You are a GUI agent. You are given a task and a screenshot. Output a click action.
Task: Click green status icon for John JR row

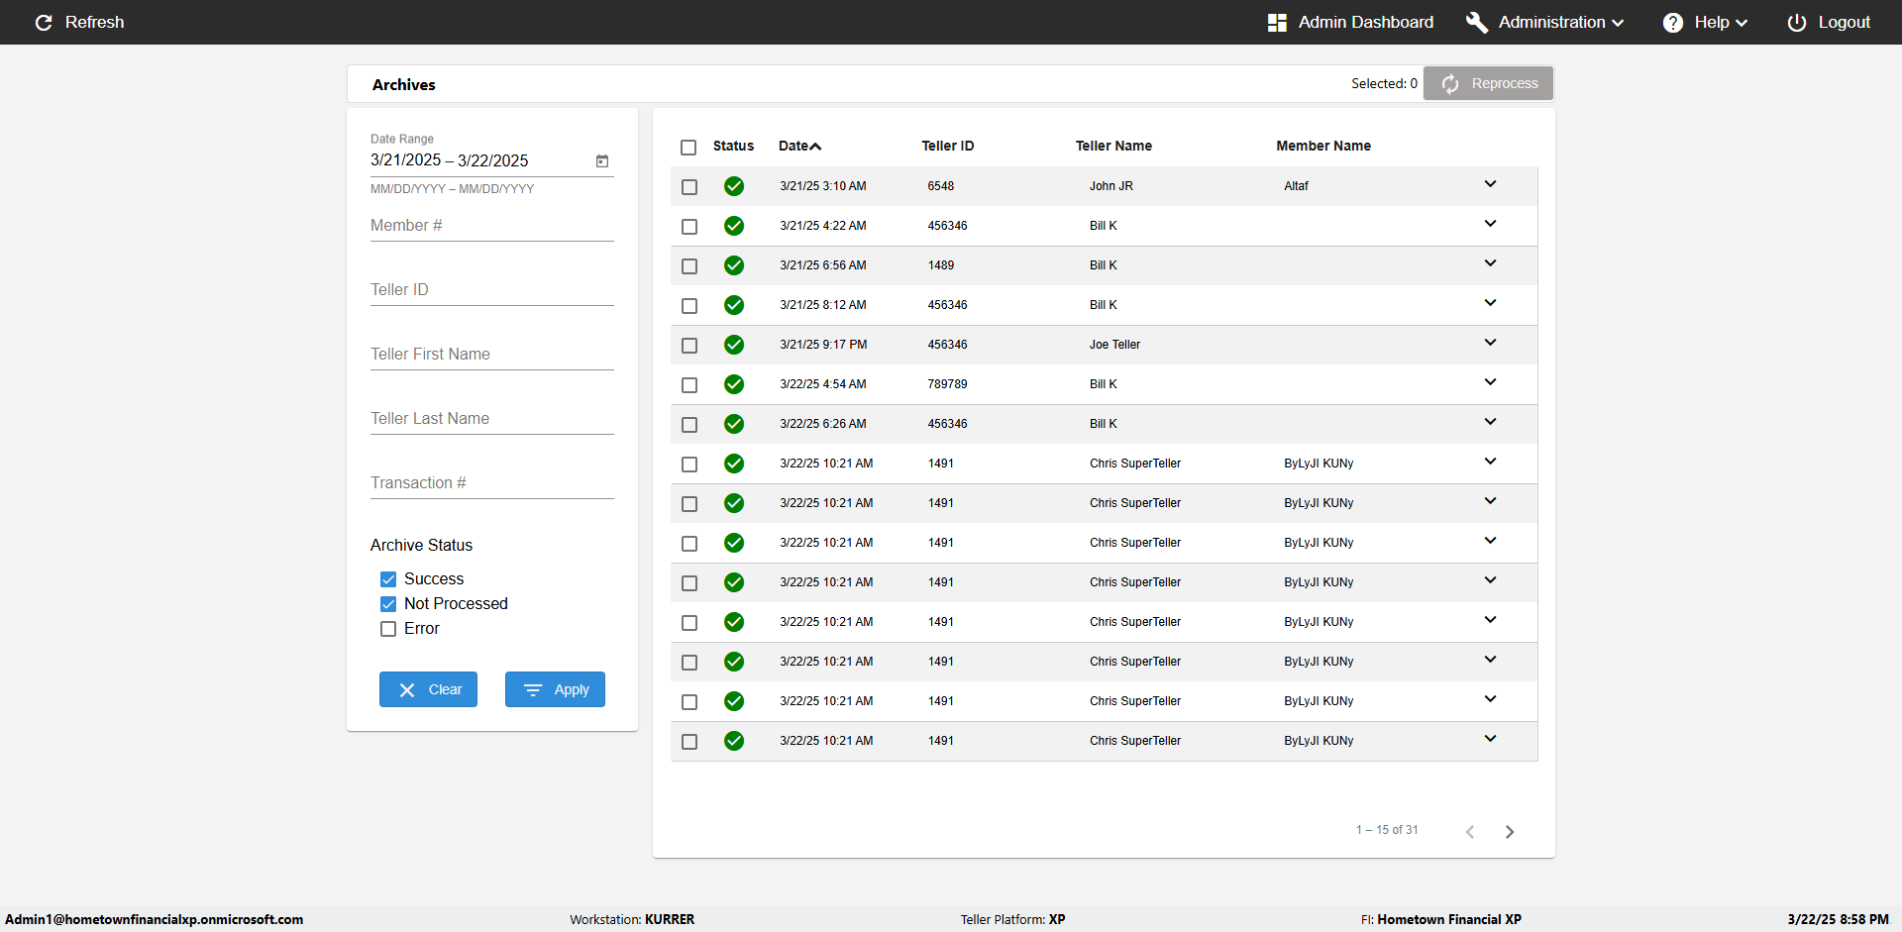(x=734, y=186)
